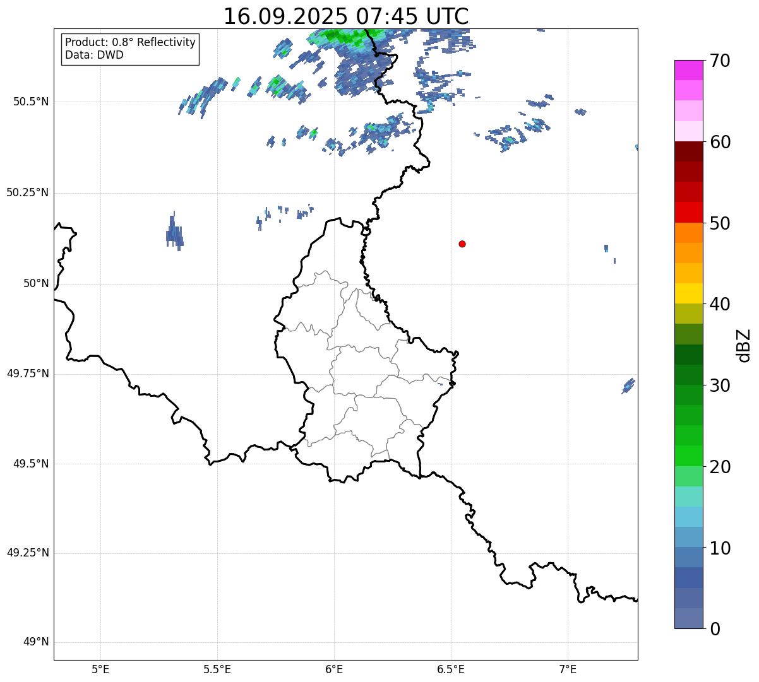Click the '7°E' longitude label
The height and width of the screenshot is (682, 759).
568,669
